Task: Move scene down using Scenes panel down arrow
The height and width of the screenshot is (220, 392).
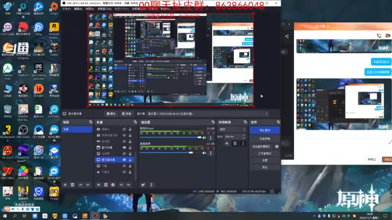Action: click(88, 185)
